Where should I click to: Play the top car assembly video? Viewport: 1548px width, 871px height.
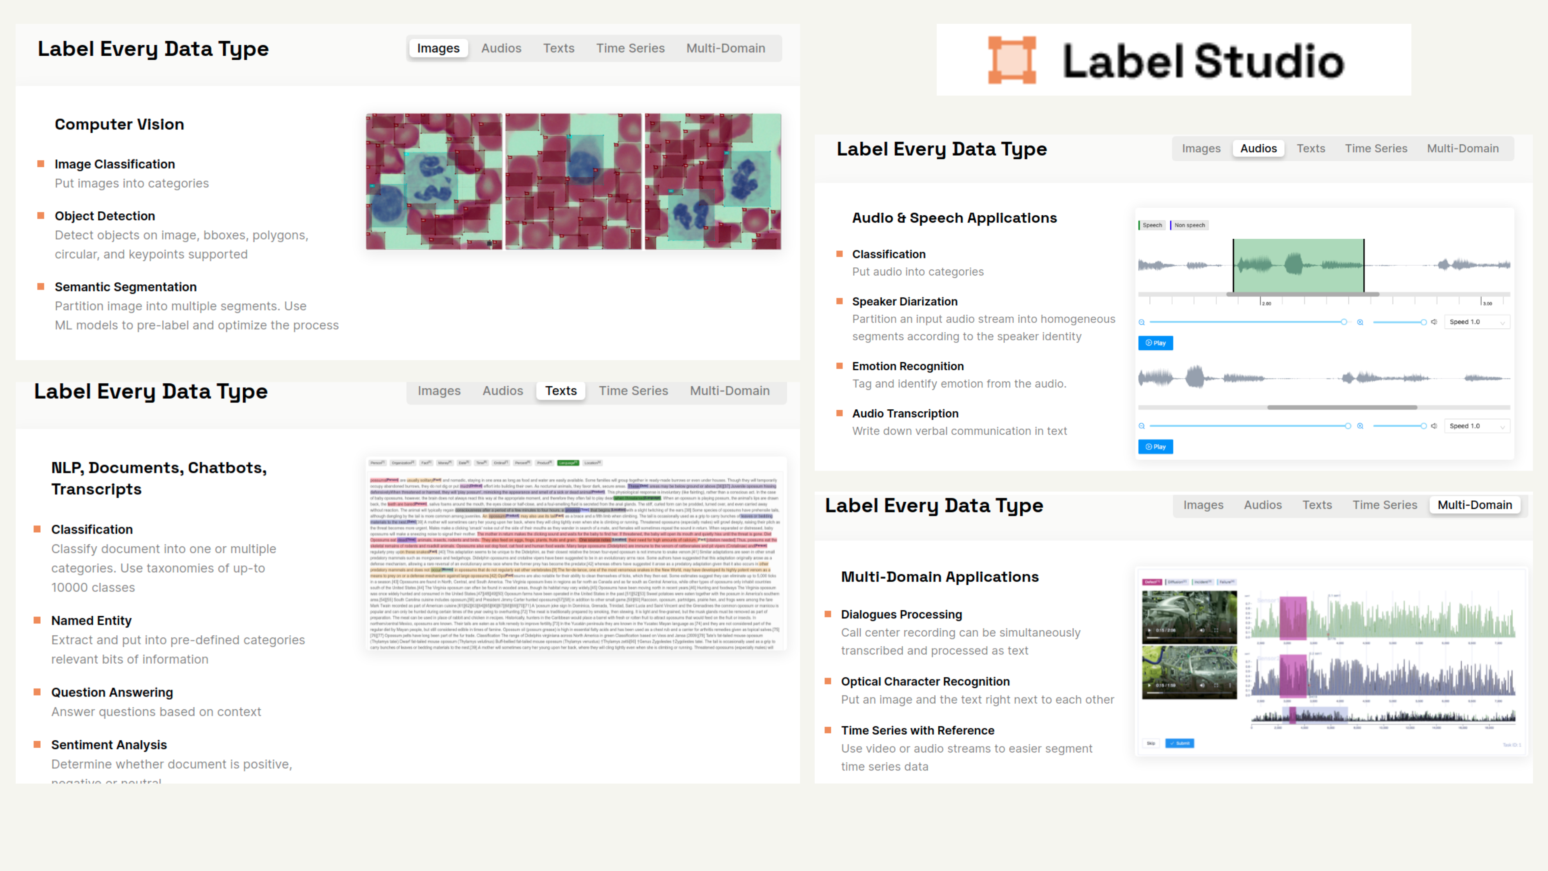click(x=1149, y=631)
